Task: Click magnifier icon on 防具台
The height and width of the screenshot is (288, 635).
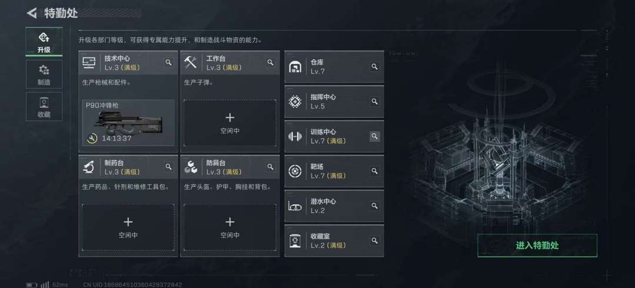Action: (270, 167)
